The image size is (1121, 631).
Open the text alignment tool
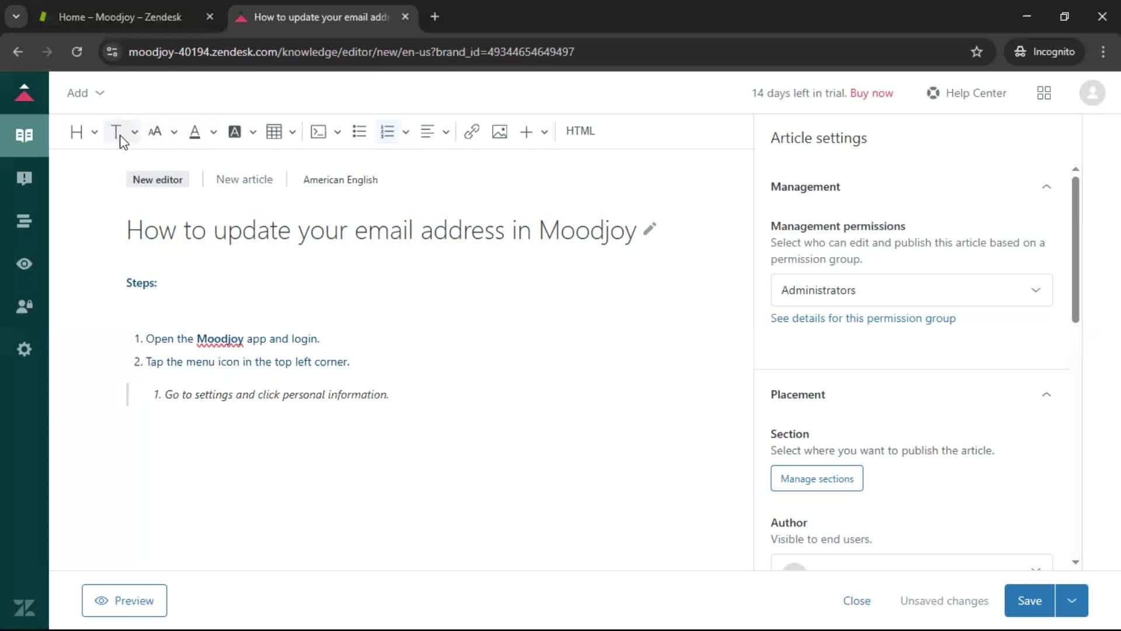[x=427, y=131]
